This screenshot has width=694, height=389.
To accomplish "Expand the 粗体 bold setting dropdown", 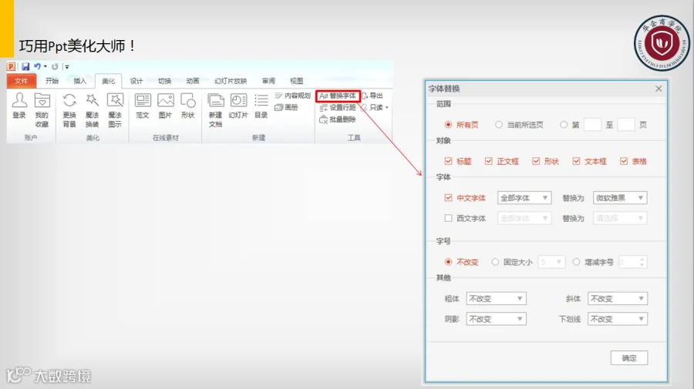I will [x=496, y=298].
